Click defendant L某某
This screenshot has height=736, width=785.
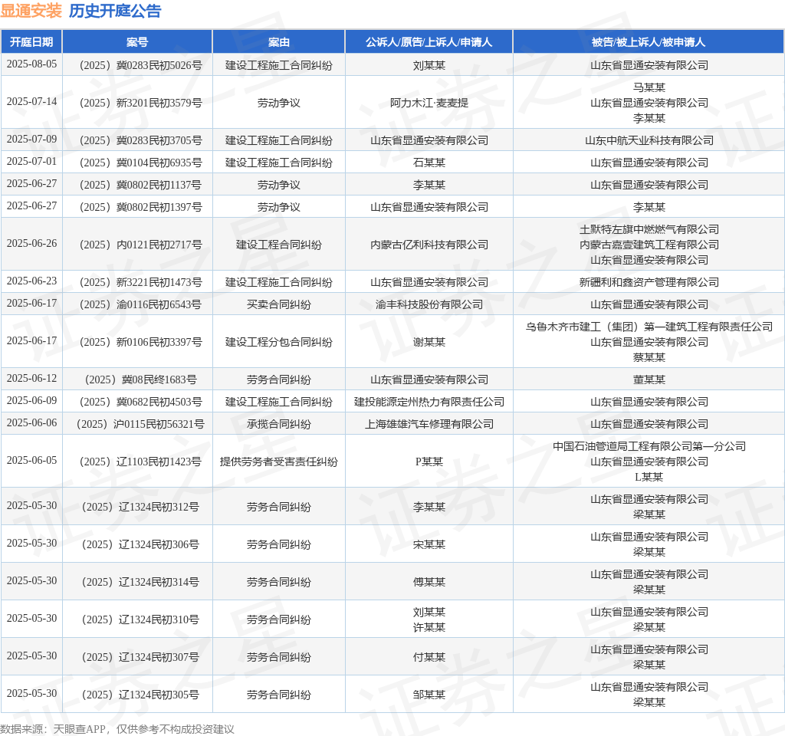coord(649,477)
